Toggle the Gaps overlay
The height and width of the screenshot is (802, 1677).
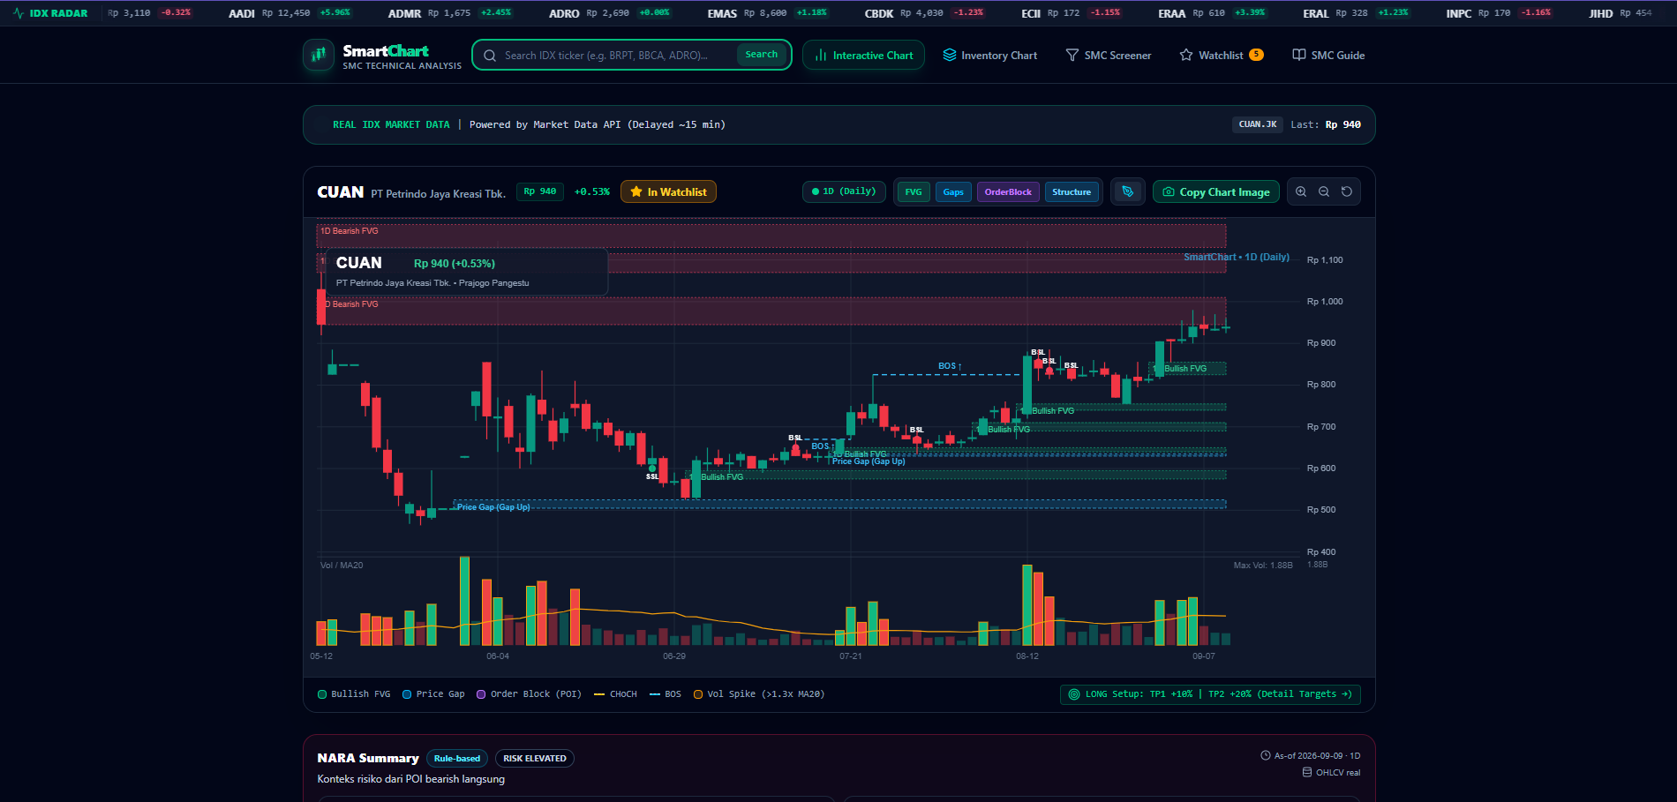[x=953, y=191]
